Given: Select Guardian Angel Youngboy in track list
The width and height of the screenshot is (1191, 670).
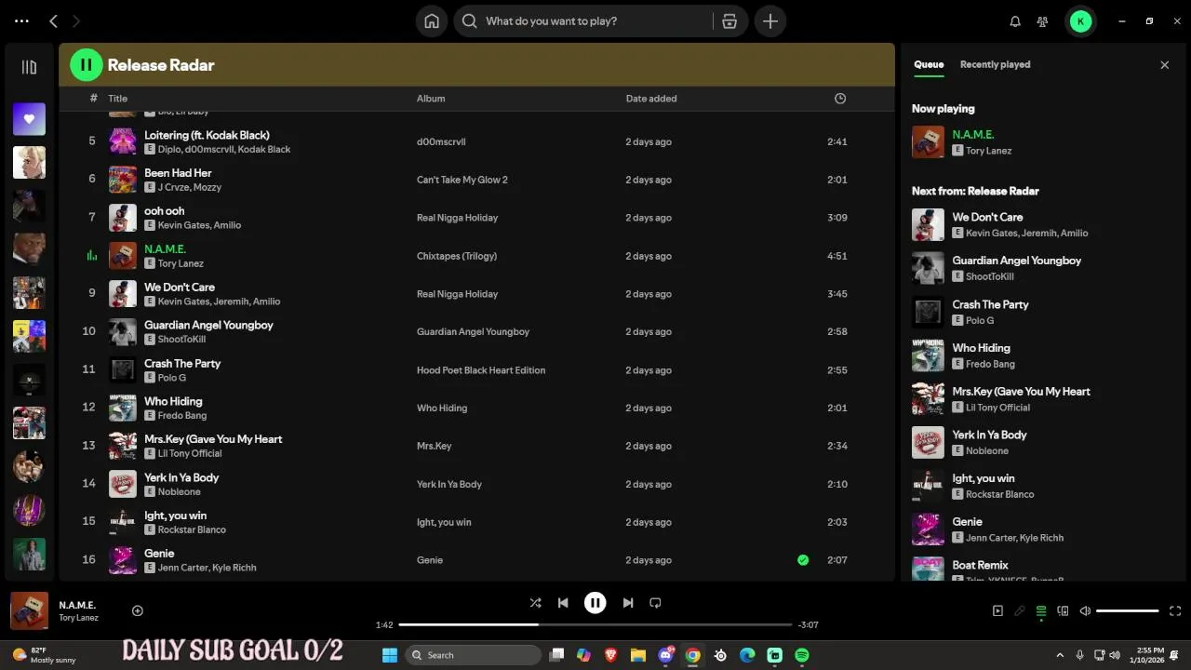Looking at the screenshot, I should pyautogui.click(x=208, y=325).
